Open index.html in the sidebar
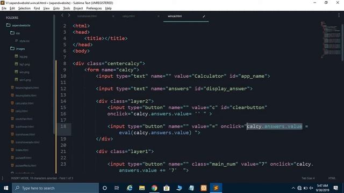This screenshot has height=193, width=344. [21, 150]
